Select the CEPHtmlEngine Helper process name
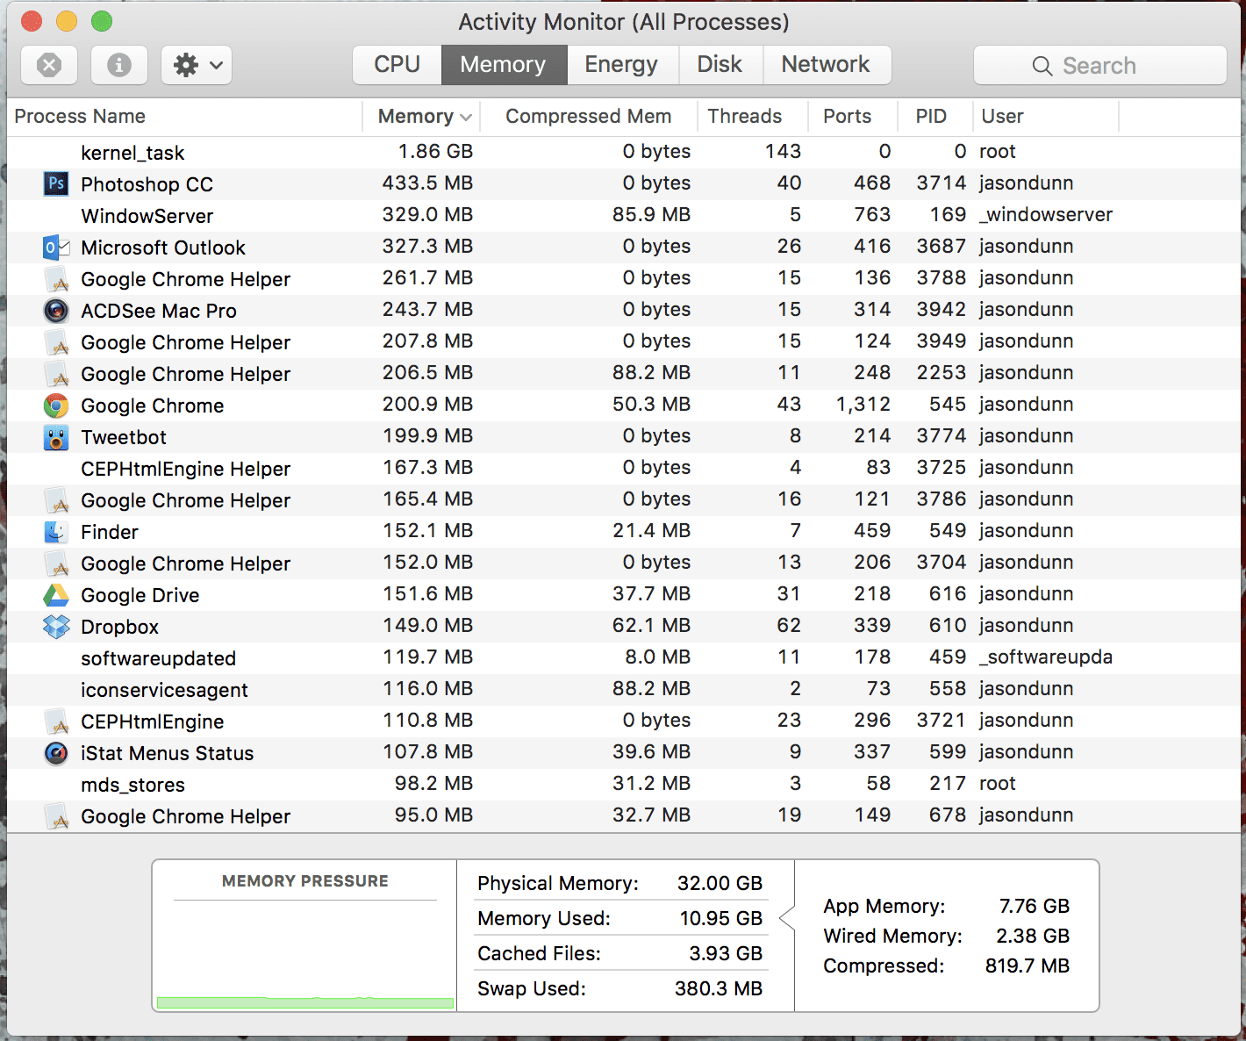This screenshot has height=1041, width=1246. pyautogui.click(x=185, y=469)
